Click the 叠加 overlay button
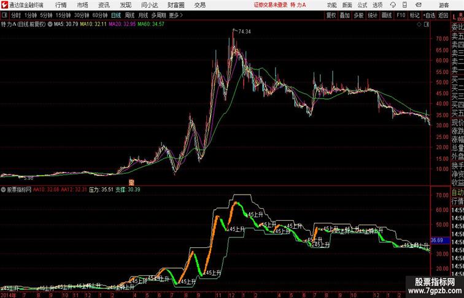This screenshot has height=298, width=464. point(345,15)
